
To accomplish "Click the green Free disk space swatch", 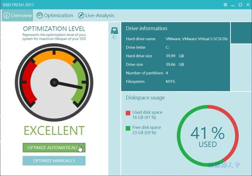I will coord(128,128).
